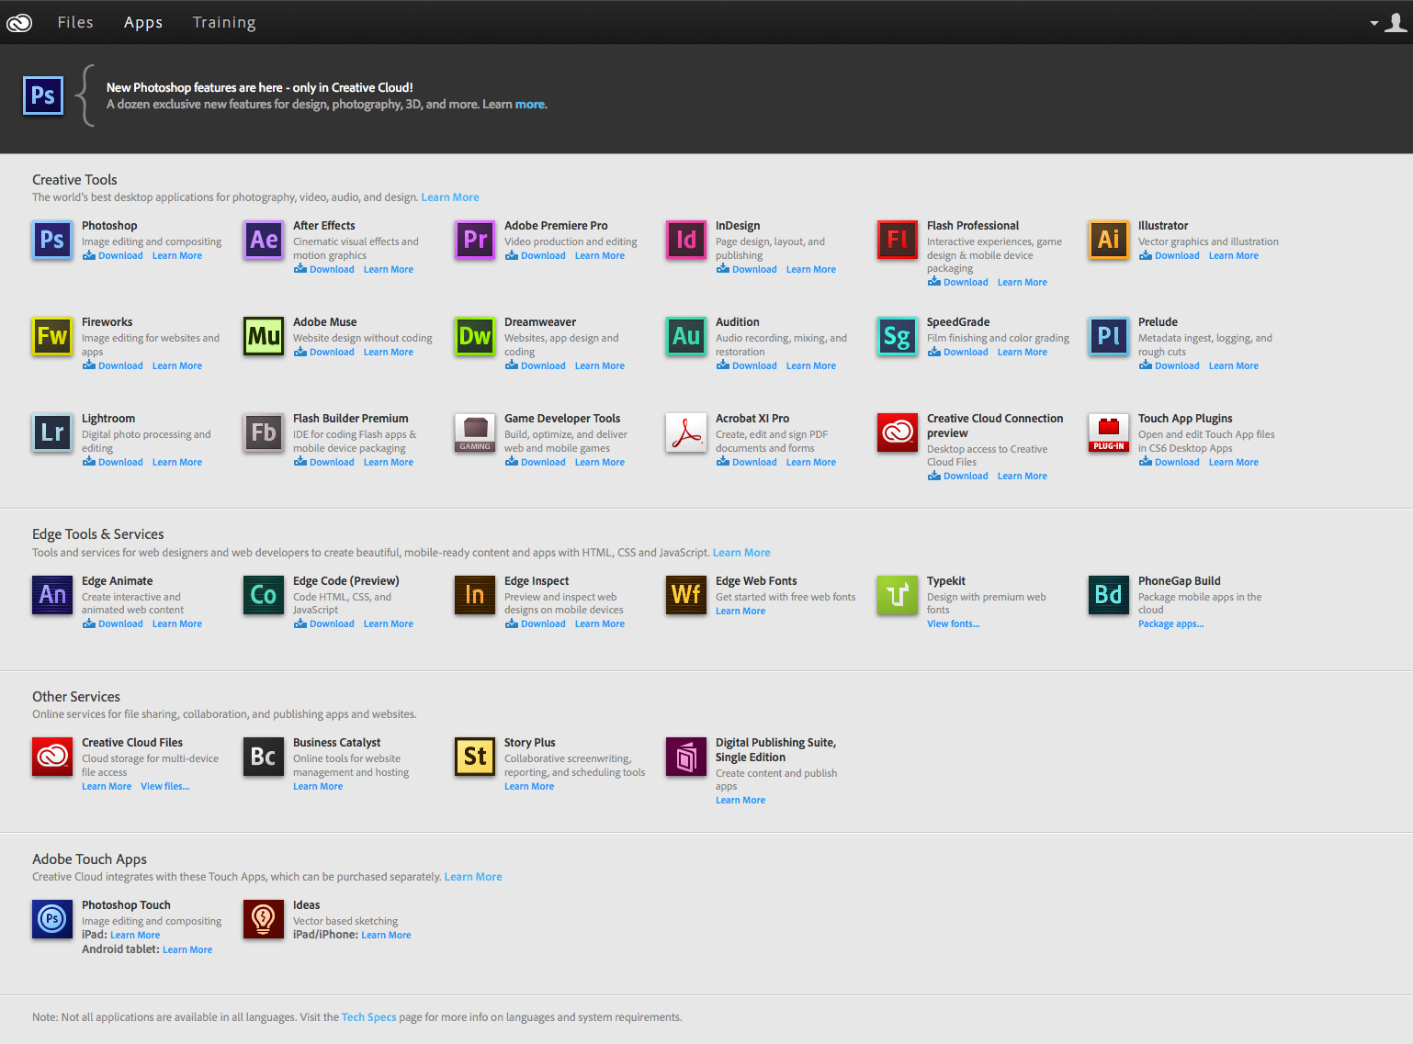Open the Tech Specs link in footer
Screen dimensions: 1413x1044
pos(369,1017)
